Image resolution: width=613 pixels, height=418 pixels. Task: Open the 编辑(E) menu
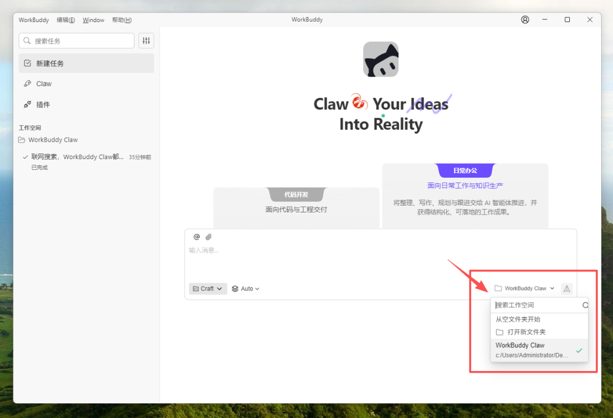66,20
